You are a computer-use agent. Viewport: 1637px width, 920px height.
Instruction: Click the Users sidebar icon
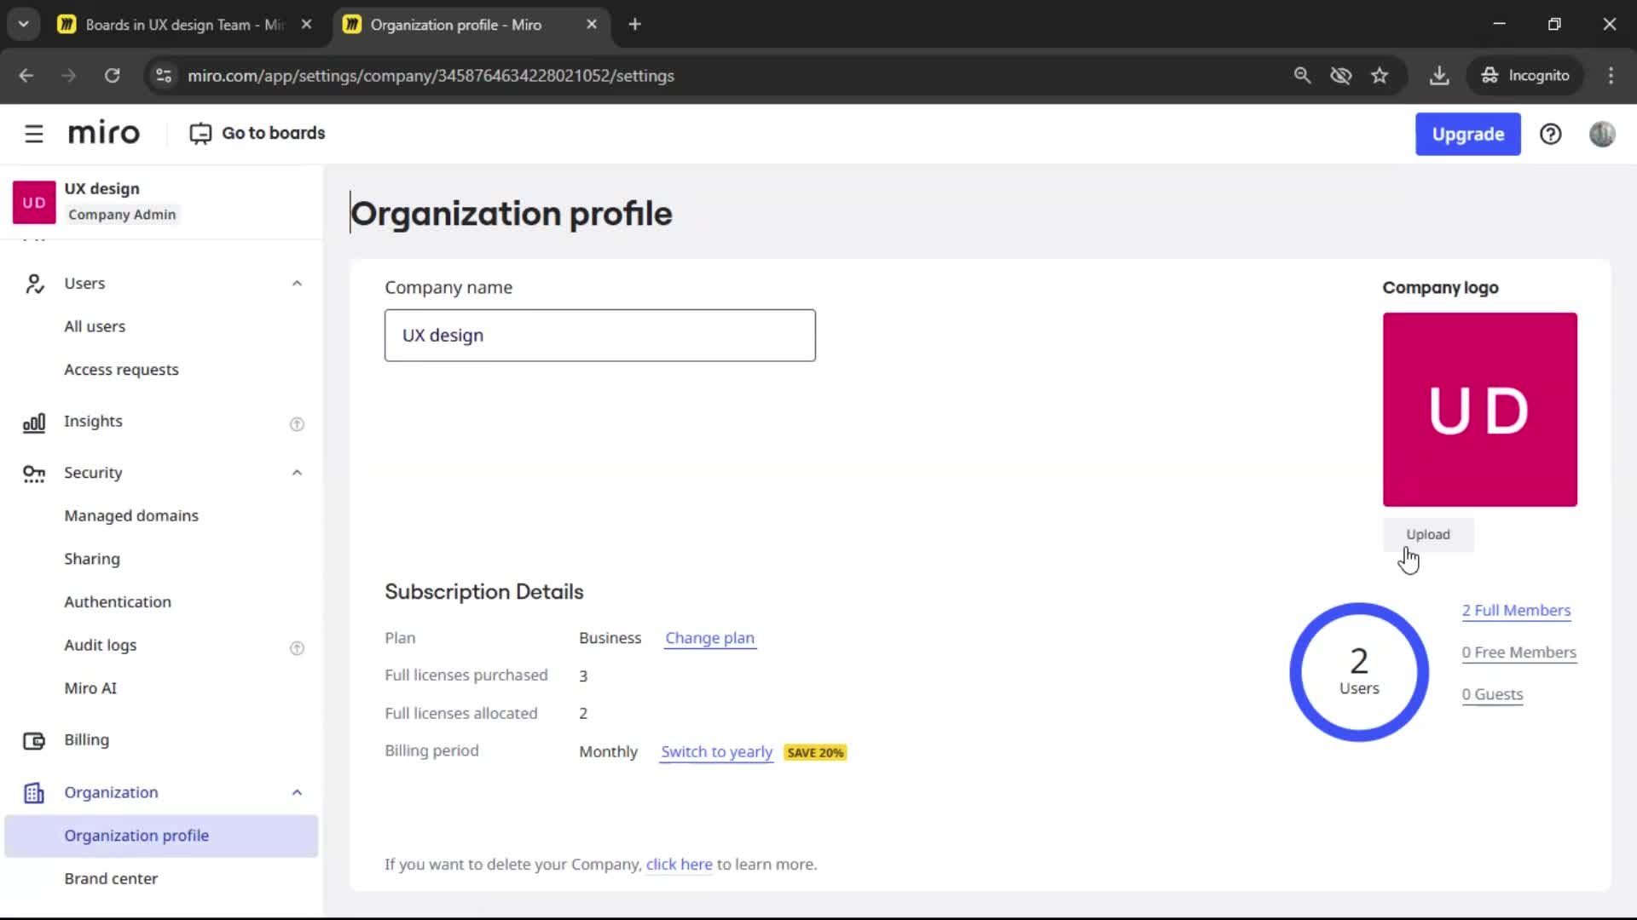pyautogui.click(x=34, y=284)
